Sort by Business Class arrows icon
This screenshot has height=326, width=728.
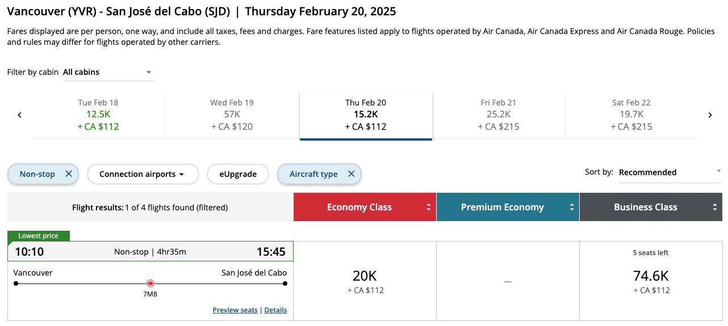tap(715, 208)
